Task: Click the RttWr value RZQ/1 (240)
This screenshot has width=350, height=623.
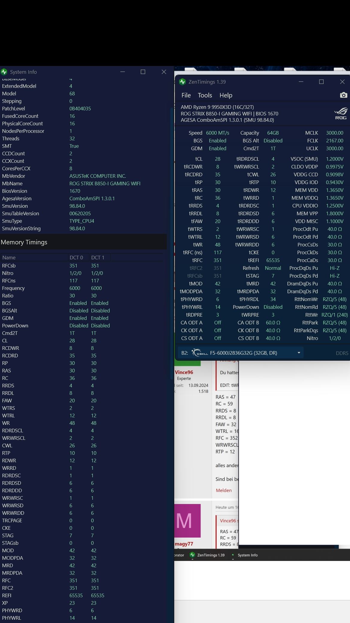Action: (x=334, y=315)
